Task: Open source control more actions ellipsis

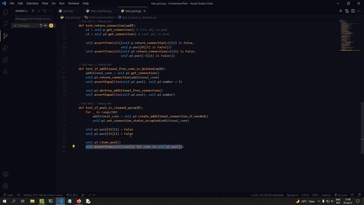Action: point(51,11)
